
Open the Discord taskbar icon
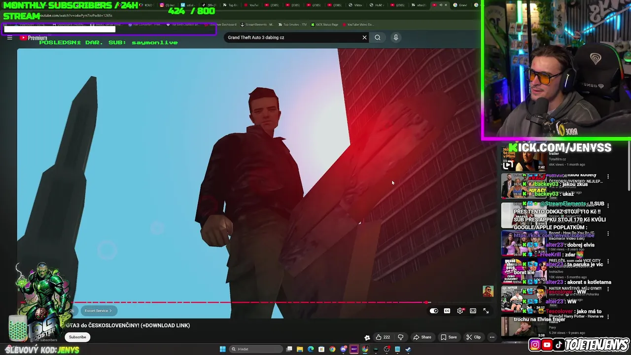tap(343, 349)
